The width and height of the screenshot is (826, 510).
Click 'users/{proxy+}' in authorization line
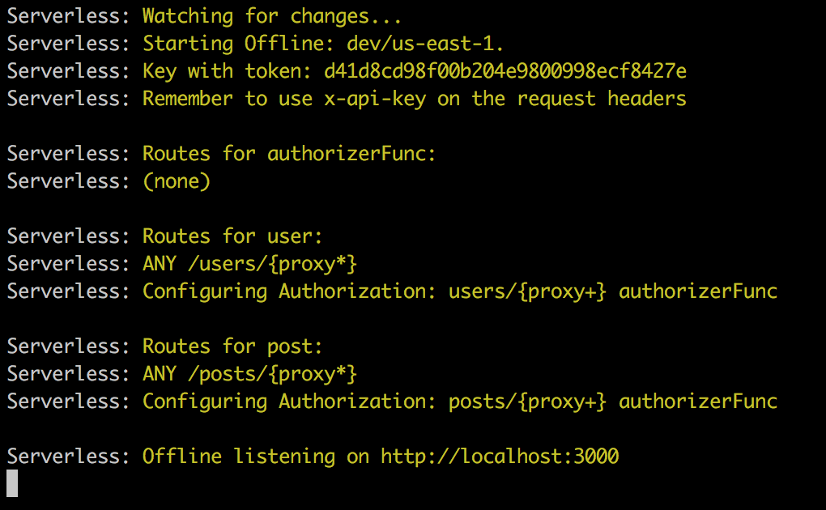[x=527, y=291]
